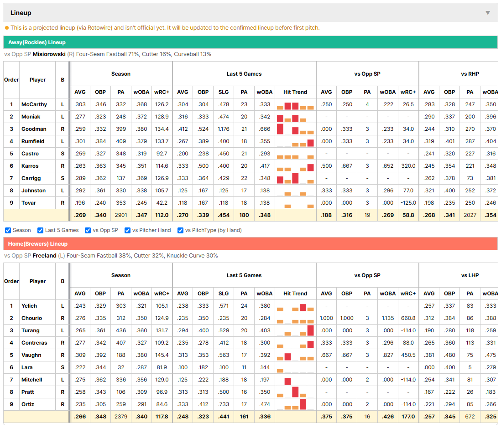Image resolution: width=501 pixels, height=428 pixels.
Task: Toggle vs Pitcher Hand checkbox
Action: click(x=127, y=230)
